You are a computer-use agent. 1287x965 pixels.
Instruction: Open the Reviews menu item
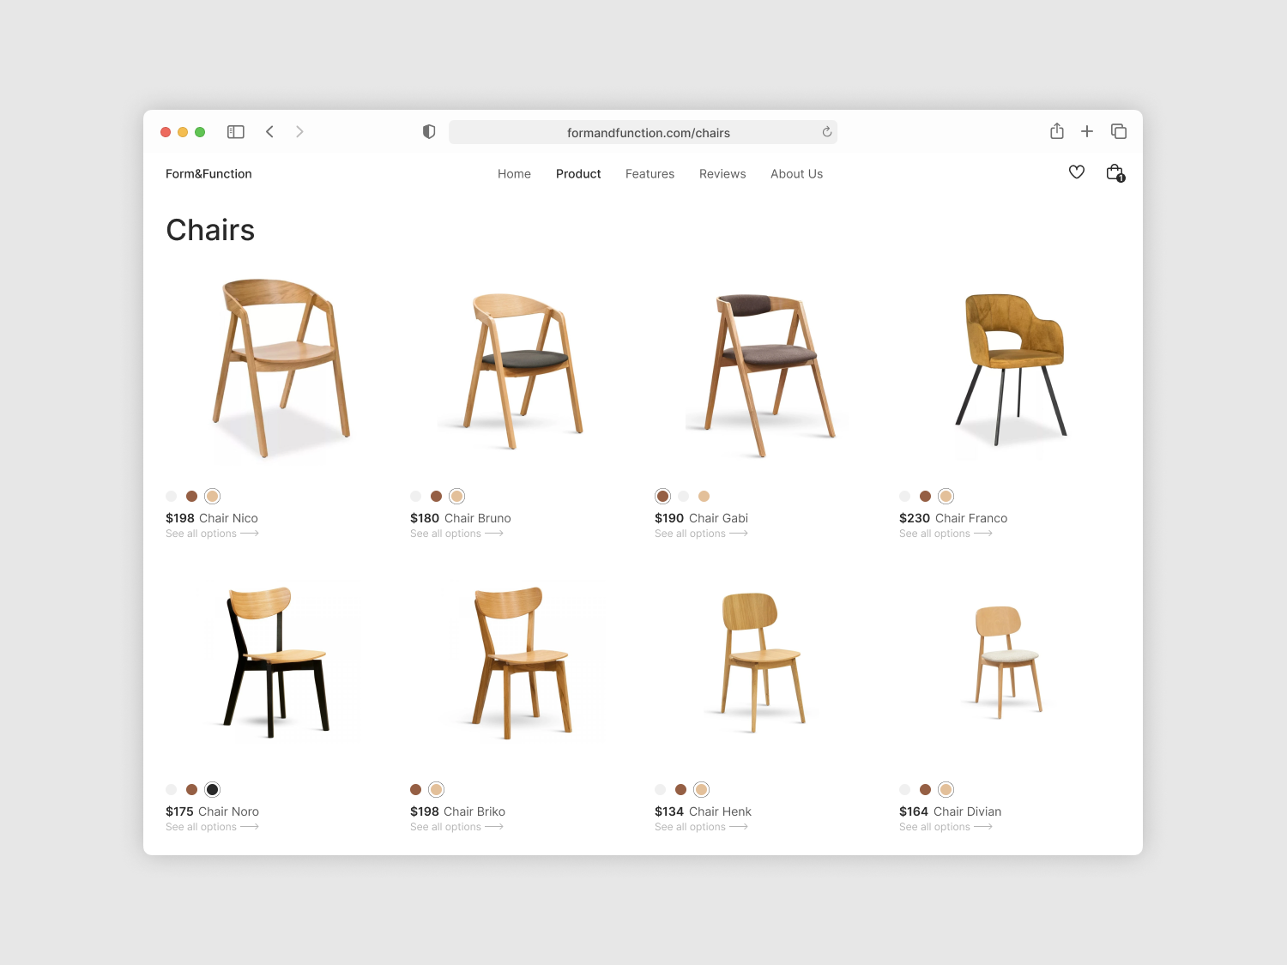[x=722, y=174]
